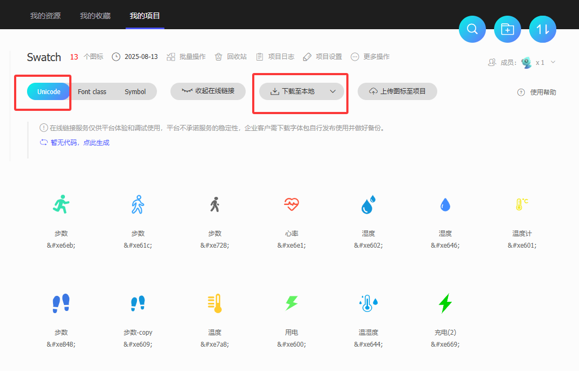The image size is (579, 371).
Task: Click the search magnifier round button
Action: (472, 29)
